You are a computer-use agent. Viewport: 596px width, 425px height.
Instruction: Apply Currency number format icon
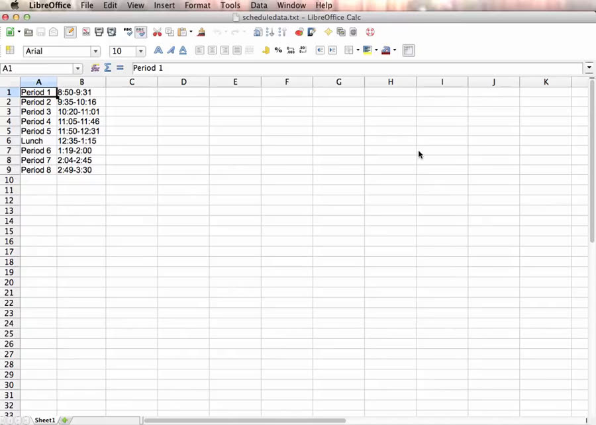[266, 50]
